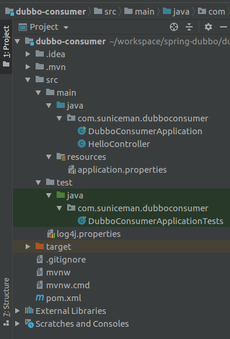Collapse the src folder
The width and height of the screenshot is (230, 339).
(x=27, y=80)
